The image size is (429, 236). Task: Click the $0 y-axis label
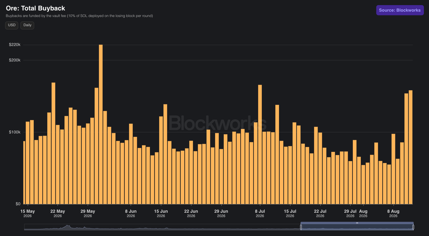click(18, 204)
